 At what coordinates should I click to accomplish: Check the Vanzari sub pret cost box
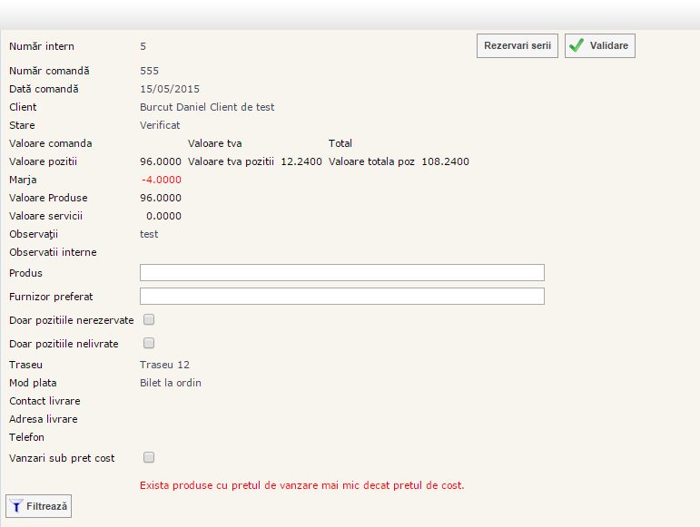coord(149,457)
